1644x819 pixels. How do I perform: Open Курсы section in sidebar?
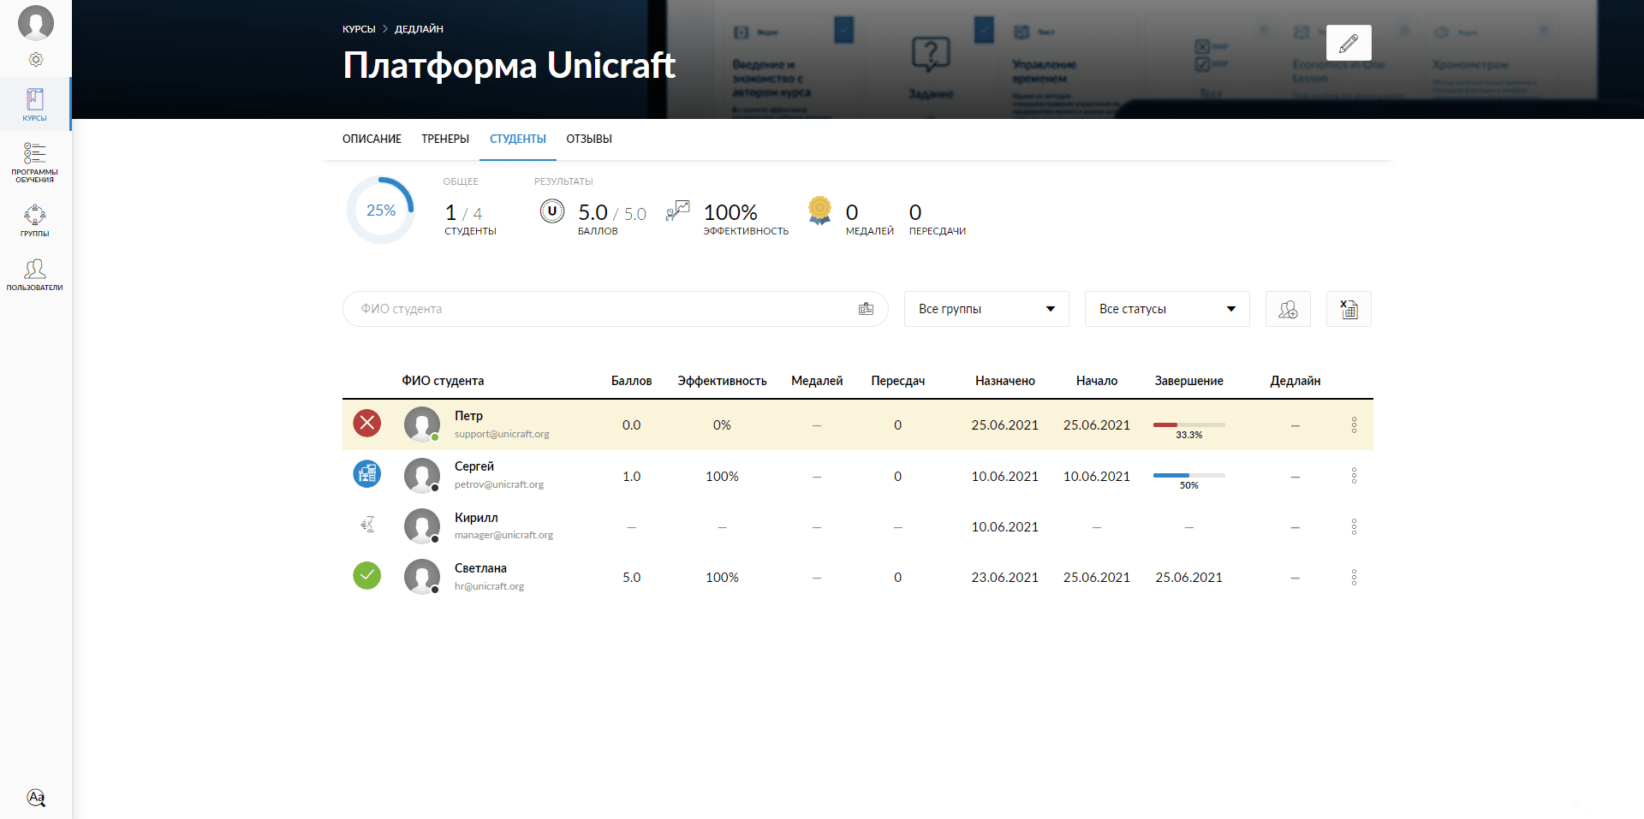(35, 104)
